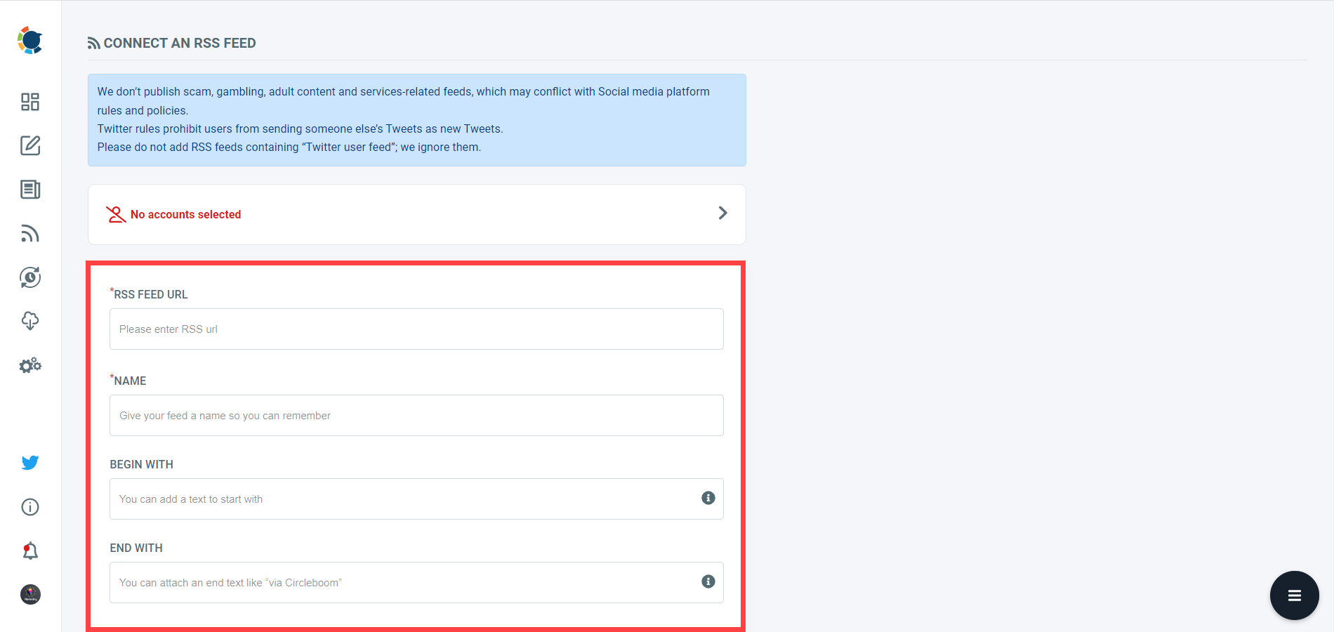
Task: Open the articles newspaper icon in sidebar
Action: pos(29,190)
